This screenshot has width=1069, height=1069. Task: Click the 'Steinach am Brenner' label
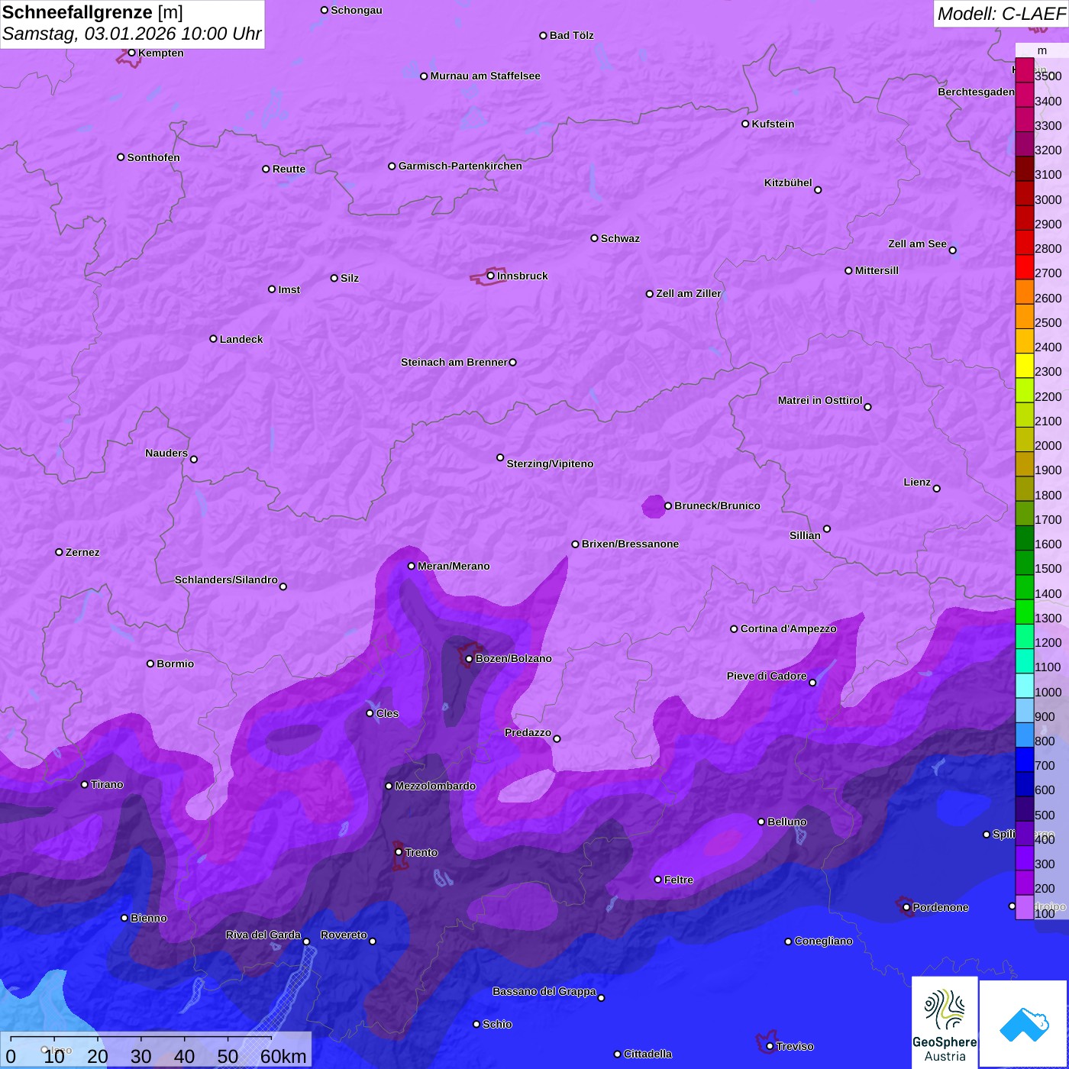pyautogui.click(x=454, y=362)
